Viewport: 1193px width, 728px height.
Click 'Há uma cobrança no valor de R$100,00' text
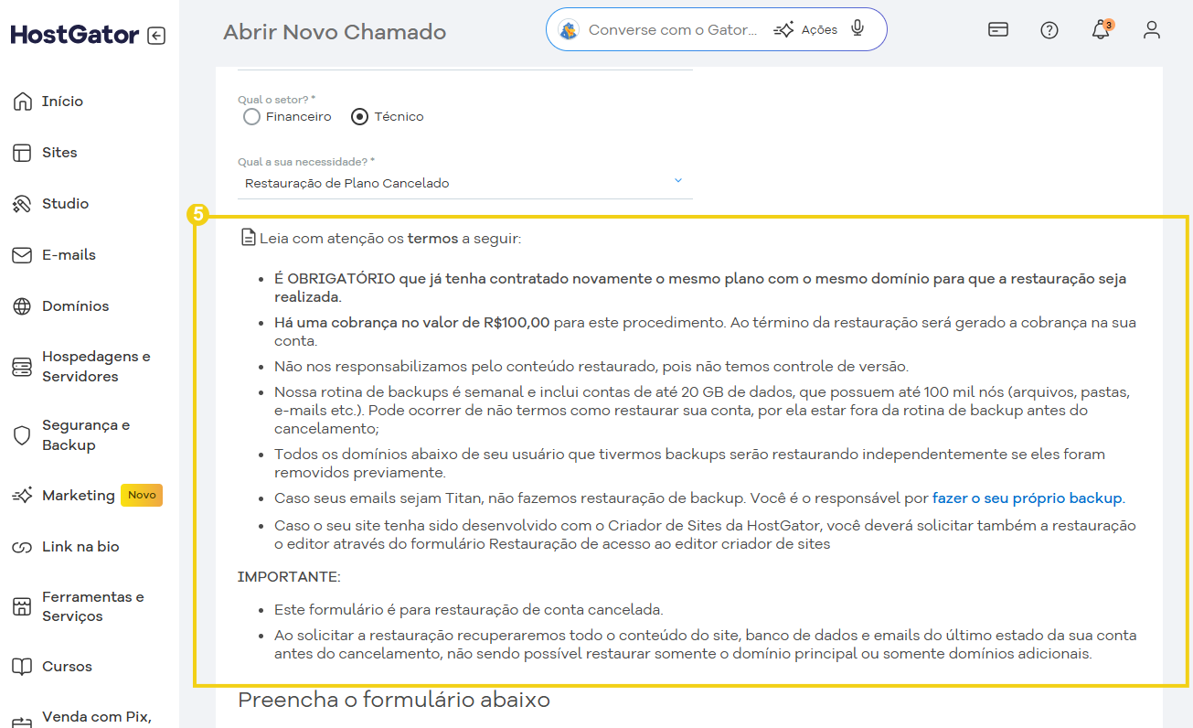(x=412, y=323)
